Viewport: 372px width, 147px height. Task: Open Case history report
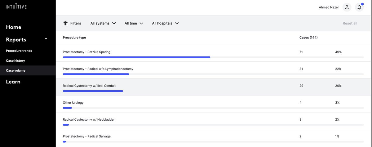pyautogui.click(x=15, y=60)
